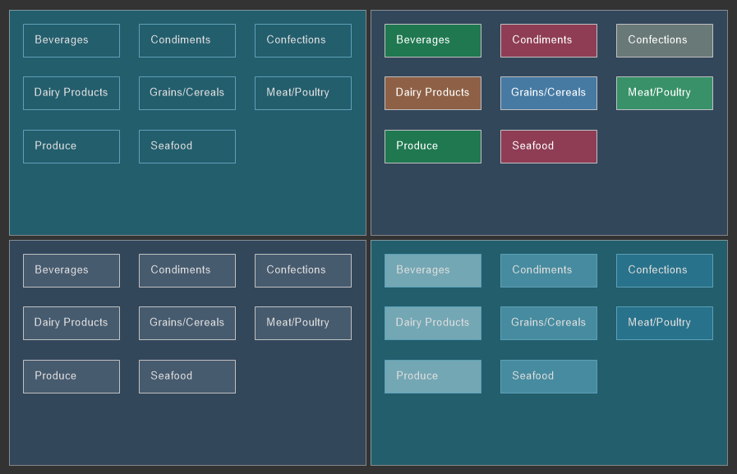The image size is (737, 474).
Task: Open the gray Confections tile in colorful panel
Action: (x=664, y=40)
